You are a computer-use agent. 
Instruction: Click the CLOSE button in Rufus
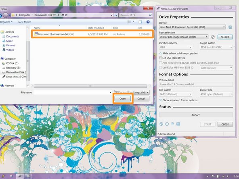(225, 124)
